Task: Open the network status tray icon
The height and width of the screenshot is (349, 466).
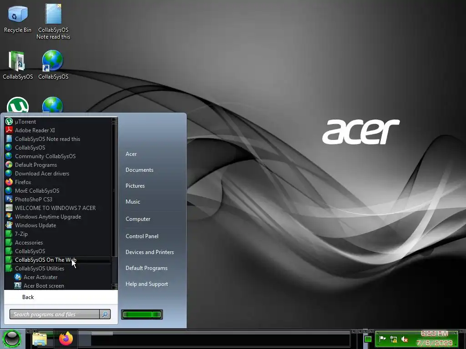Action: pyautogui.click(x=394, y=339)
